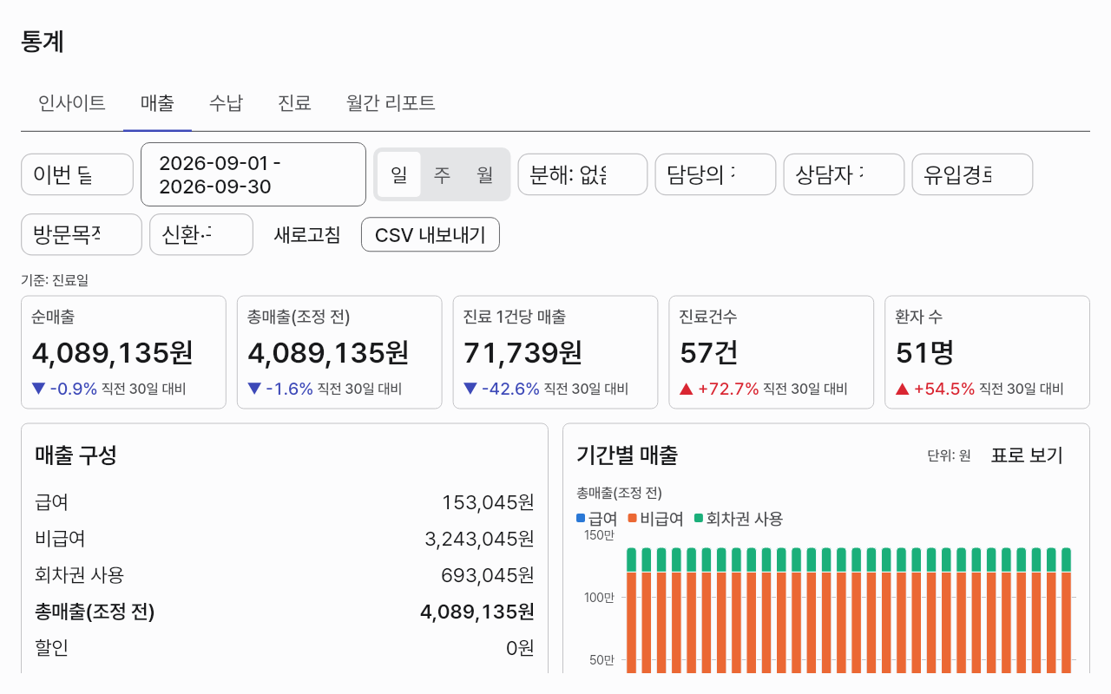Click the 57건 value in 진료건수 card
The image size is (1111, 694).
709,353
